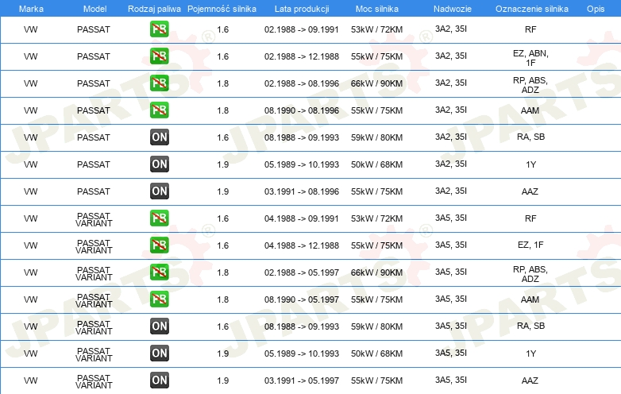Select date range 02.1988 -> 09.1991

302,29
